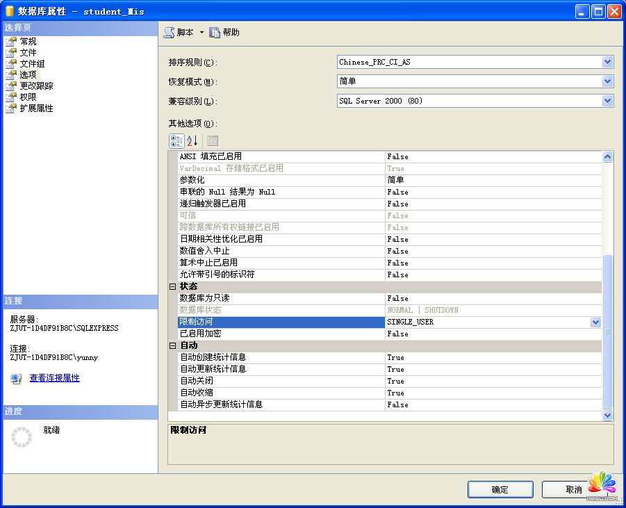Screen dimensions: 626x508
Task: Select the 常规 page icon
Action: 11,42
